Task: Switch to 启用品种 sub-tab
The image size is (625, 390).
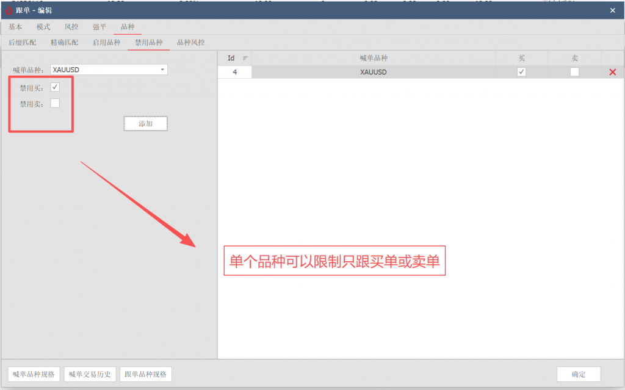Action: [106, 43]
